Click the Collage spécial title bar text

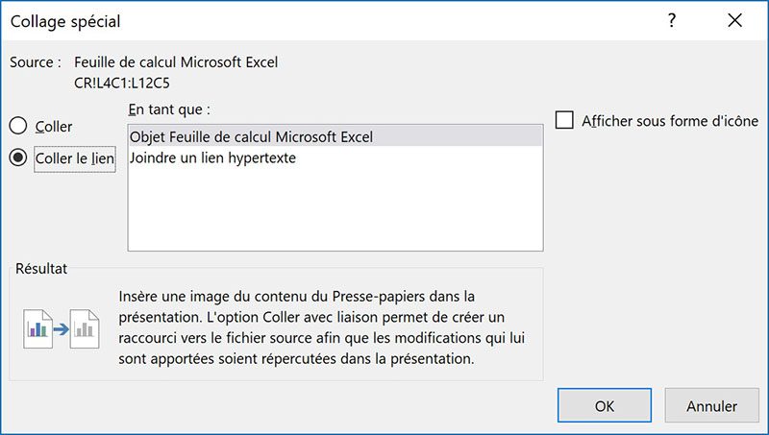(x=65, y=20)
